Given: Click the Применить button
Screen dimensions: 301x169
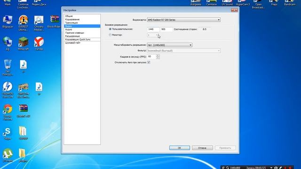Looking at the screenshot, I should click(225, 148).
